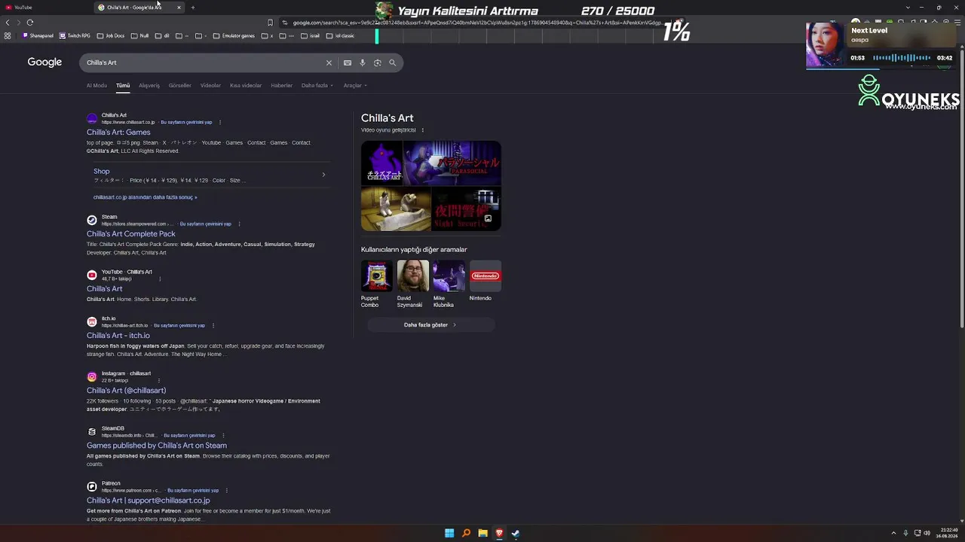Switch to the YouTube browser tab
Screen dimensions: 965x542
click(47, 8)
